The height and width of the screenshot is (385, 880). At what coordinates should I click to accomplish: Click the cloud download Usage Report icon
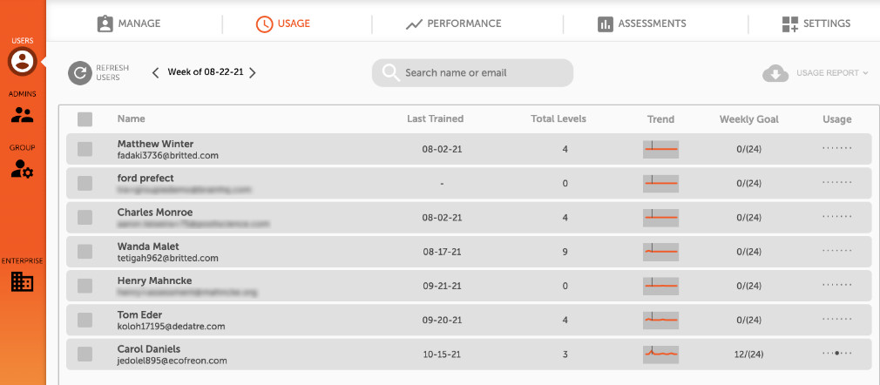[775, 73]
